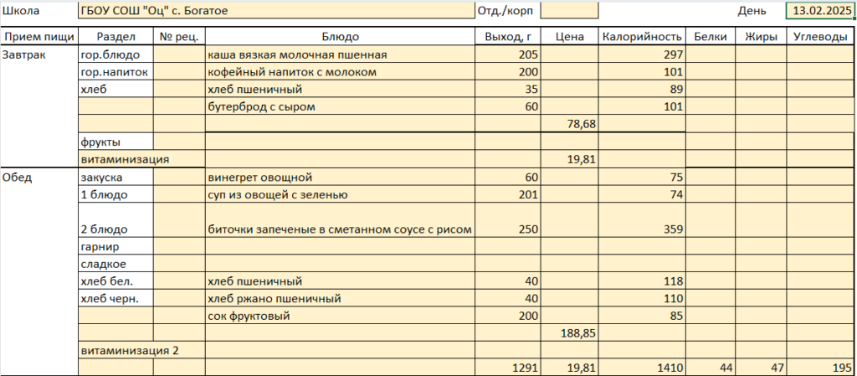Select dish "суп из овощей с зеленью"

[x=340, y=195]
